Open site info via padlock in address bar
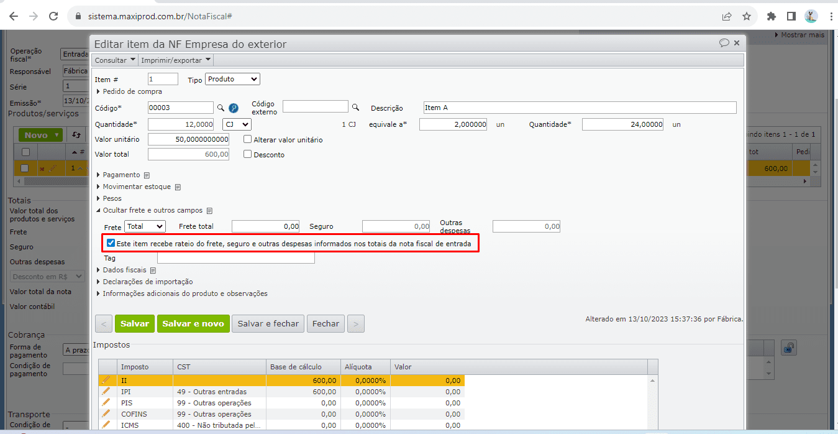The width and height of the screenshot is (838, 434). [78, 16]
